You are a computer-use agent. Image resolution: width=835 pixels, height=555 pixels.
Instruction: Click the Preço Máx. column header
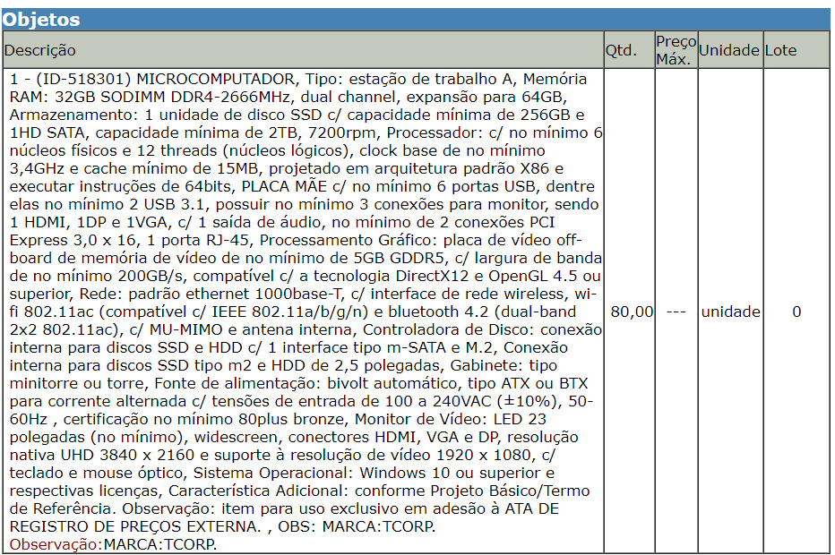[676, 51]
